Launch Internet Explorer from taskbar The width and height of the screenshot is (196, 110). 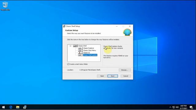(x=11, y=107)
